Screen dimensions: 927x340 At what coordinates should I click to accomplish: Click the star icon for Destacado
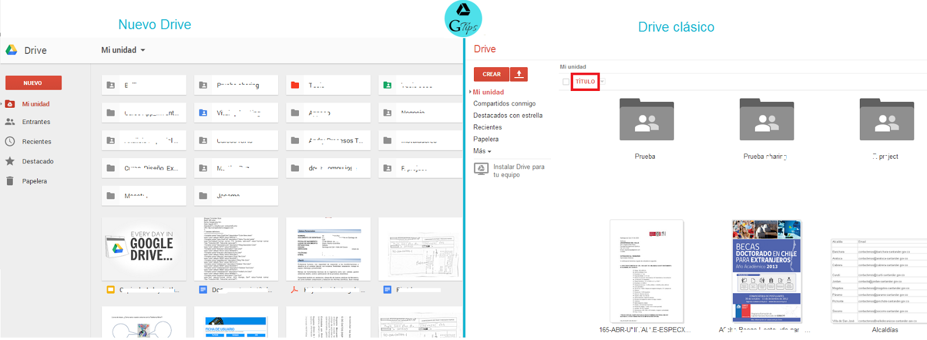[10, 161]
